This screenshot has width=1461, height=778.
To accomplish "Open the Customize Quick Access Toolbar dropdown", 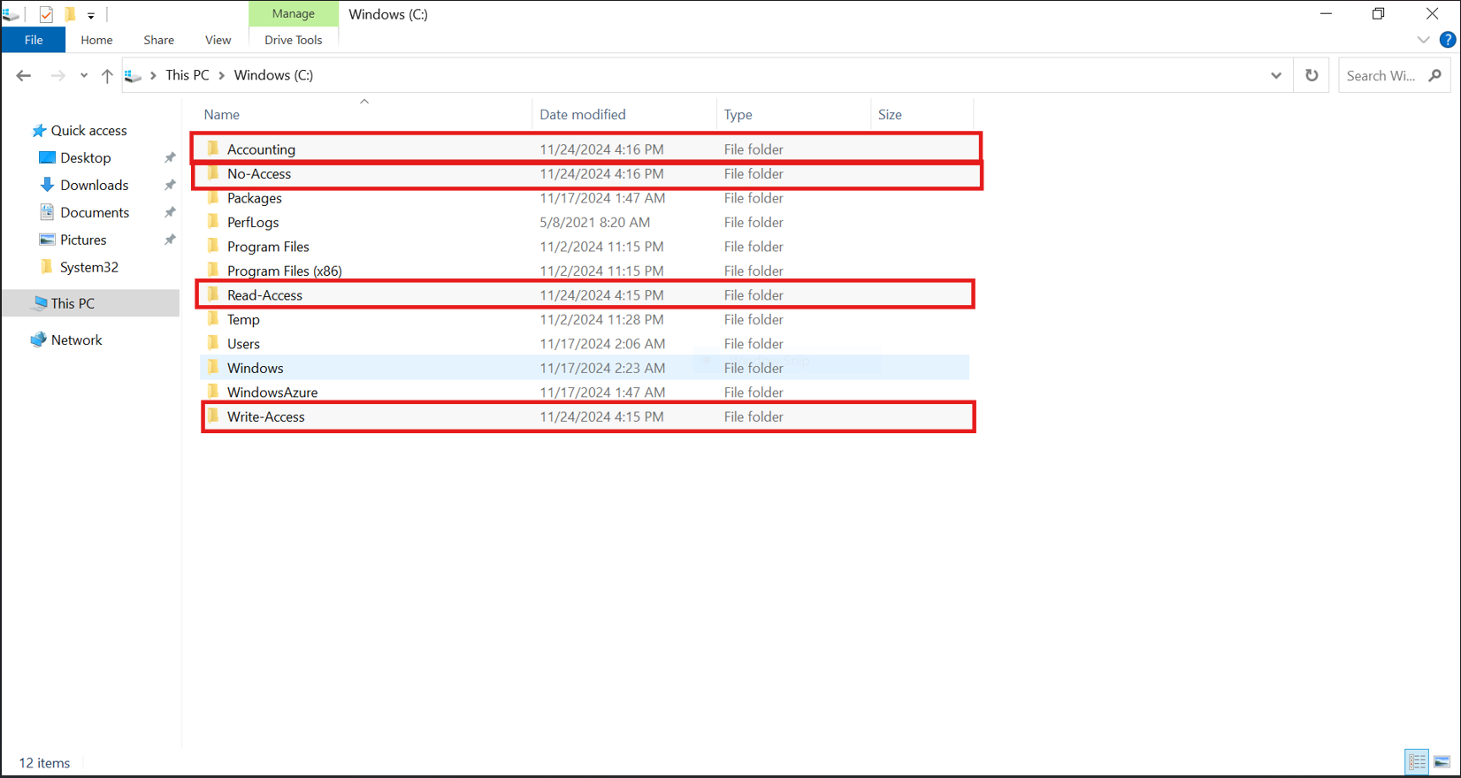I will click(x=91, y=15).
